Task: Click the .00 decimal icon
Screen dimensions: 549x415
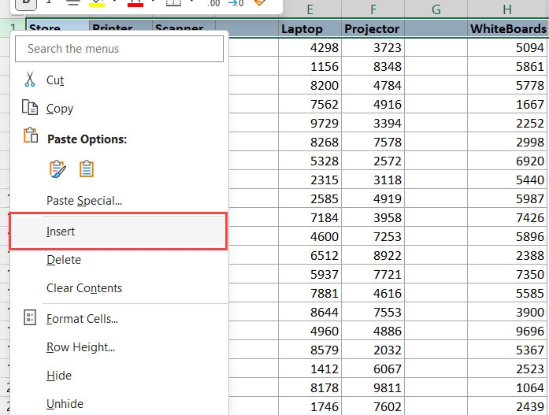Action: [x=213, y=3]
